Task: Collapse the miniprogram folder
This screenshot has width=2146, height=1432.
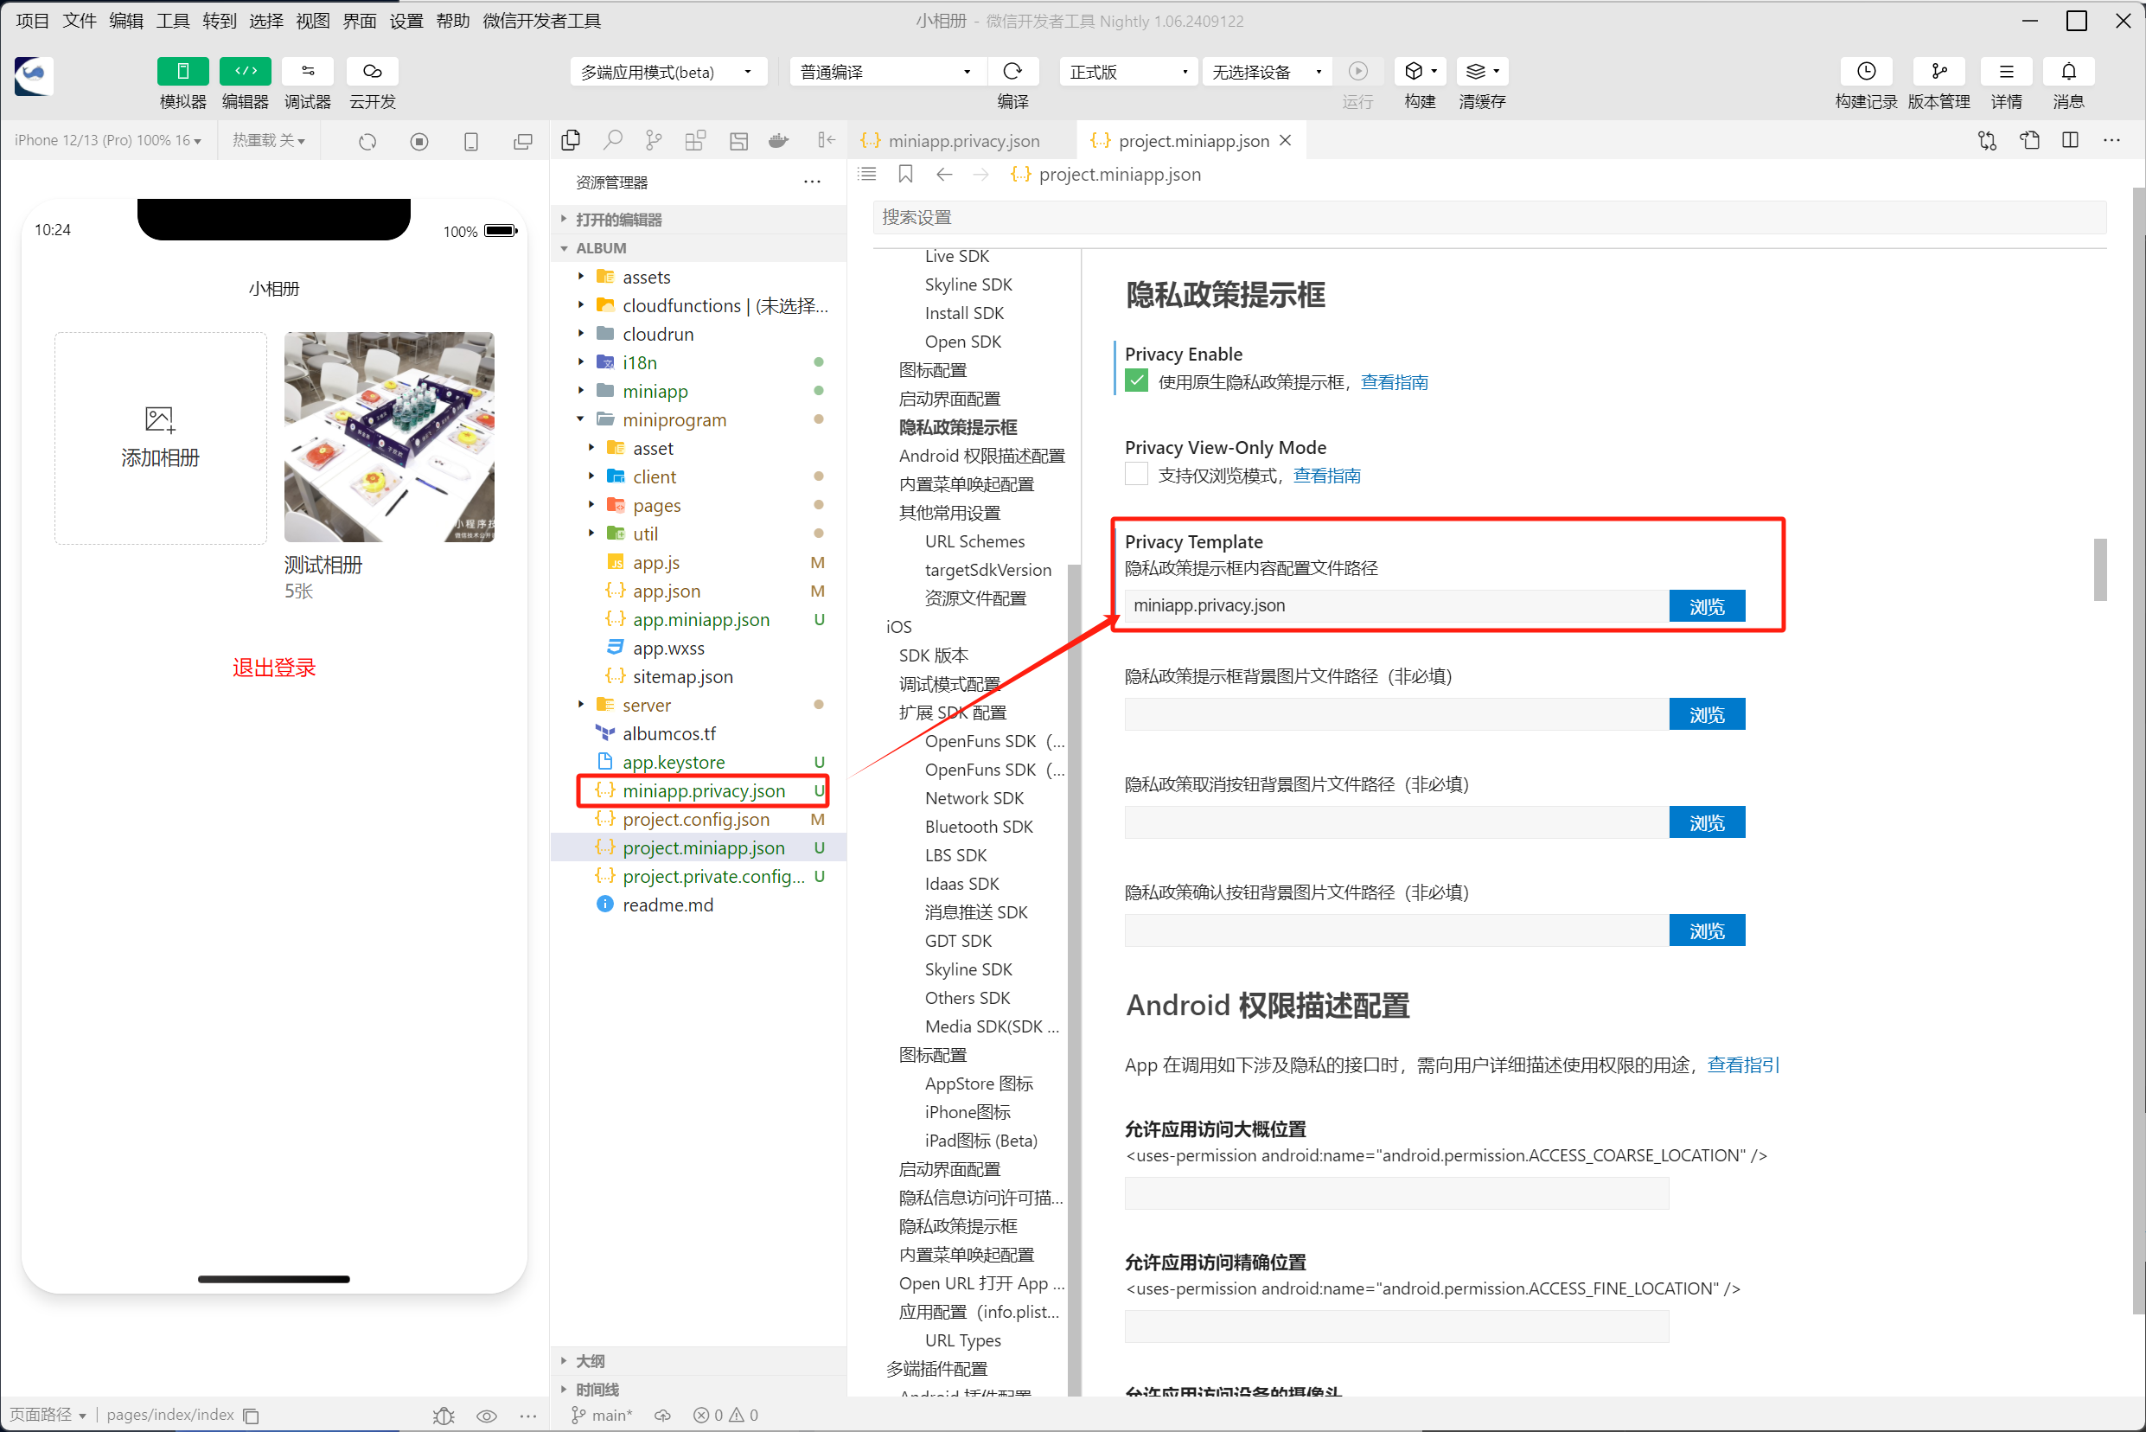Action: (699, 419)
